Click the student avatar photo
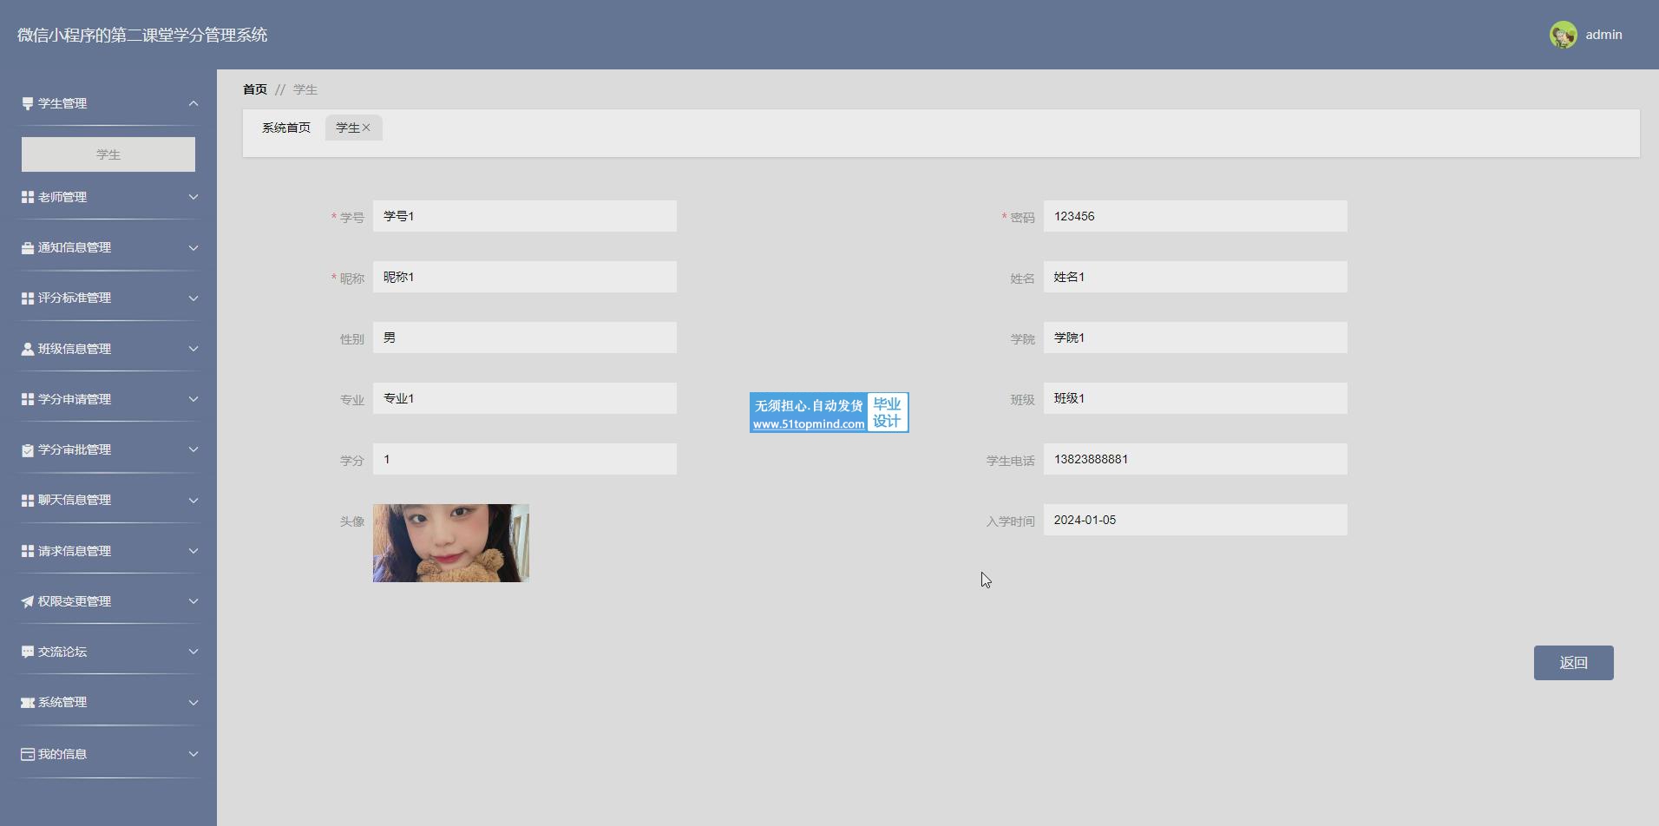1659x826 pixels. (451, 543)
